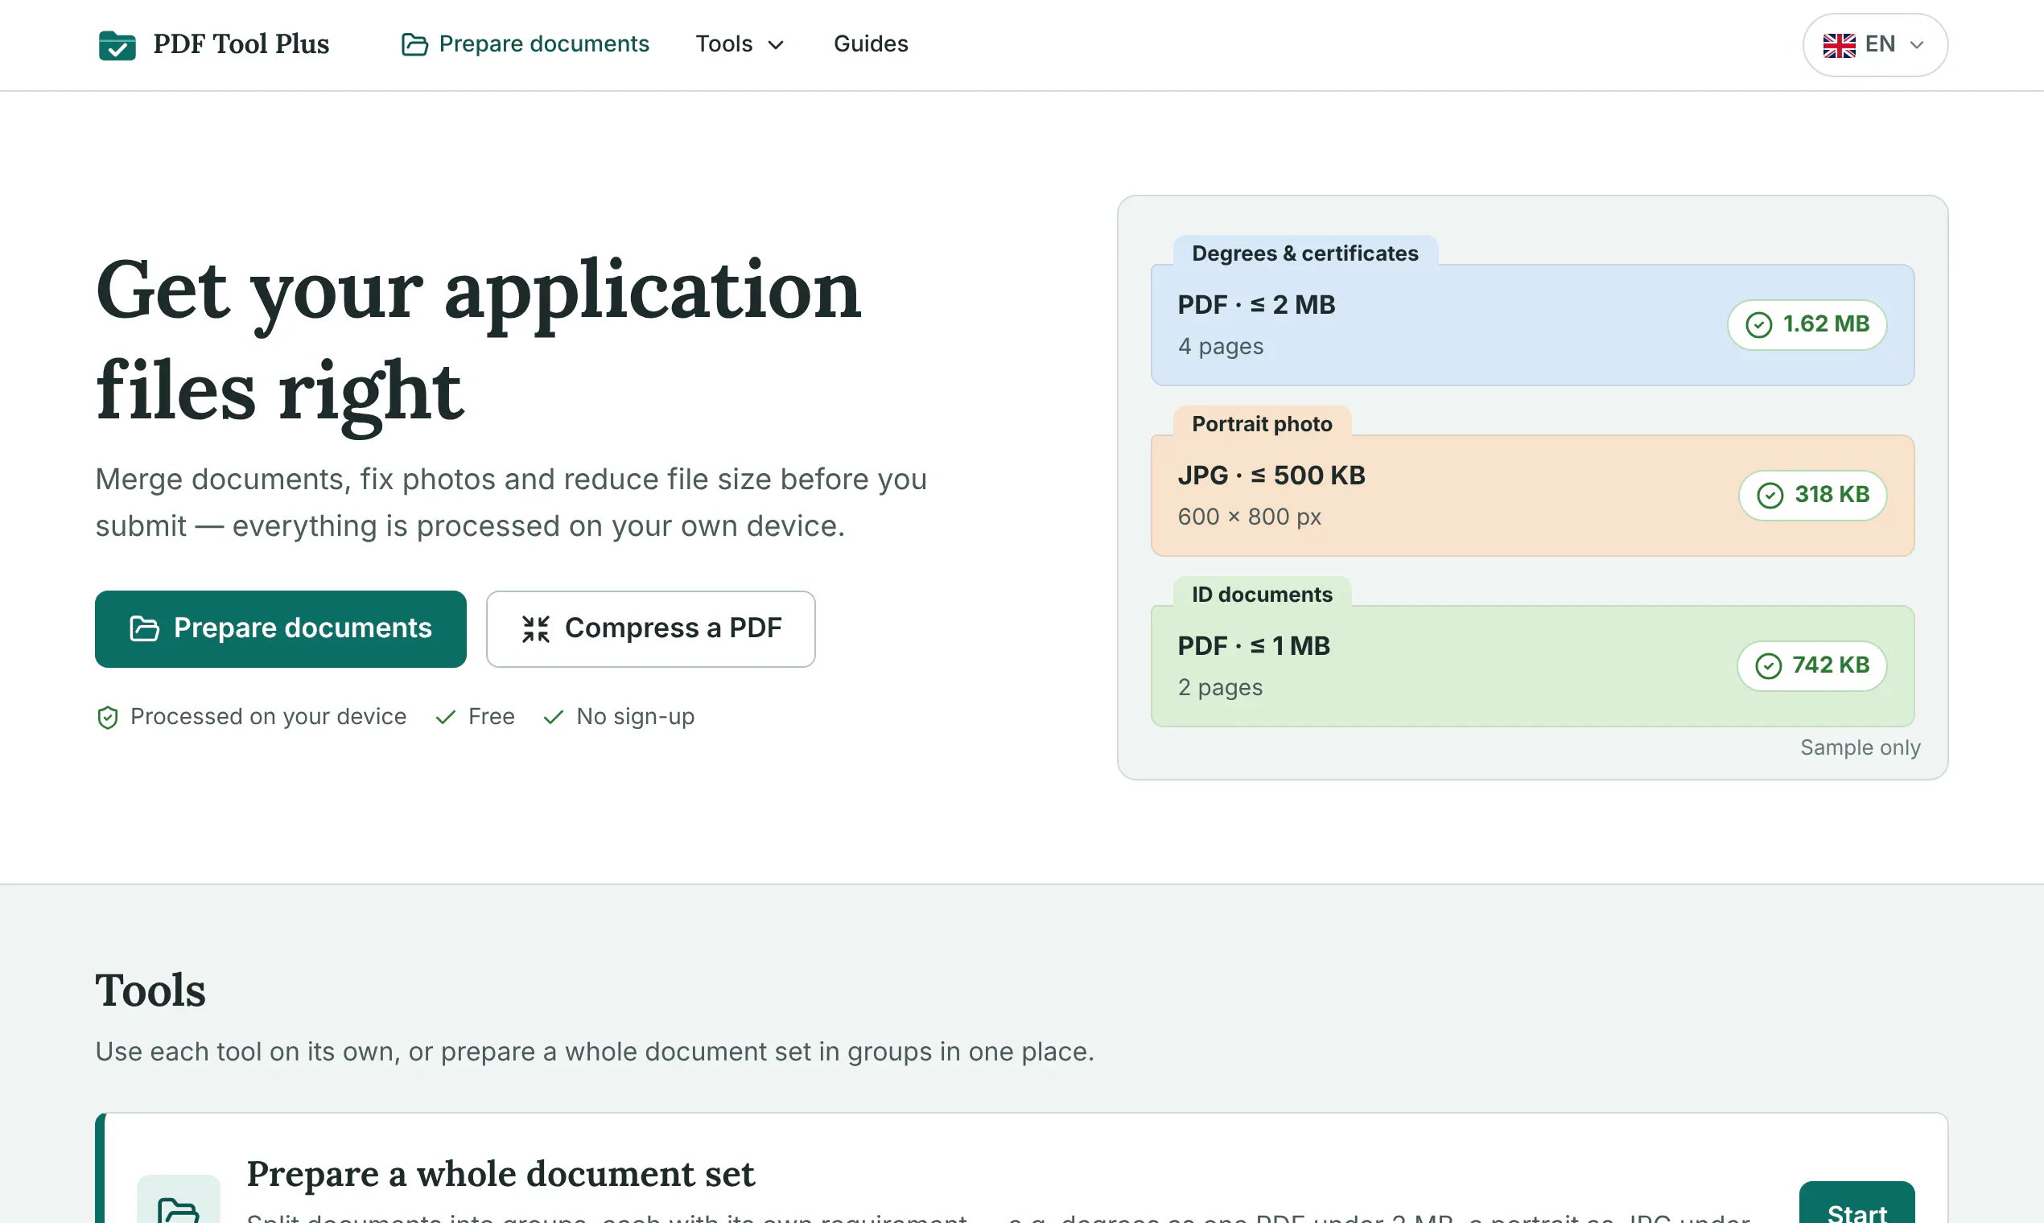Select the ID documents tab label
2044x1223 pixels.
1262,594
